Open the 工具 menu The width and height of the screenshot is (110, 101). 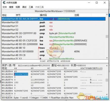(31, 7)
